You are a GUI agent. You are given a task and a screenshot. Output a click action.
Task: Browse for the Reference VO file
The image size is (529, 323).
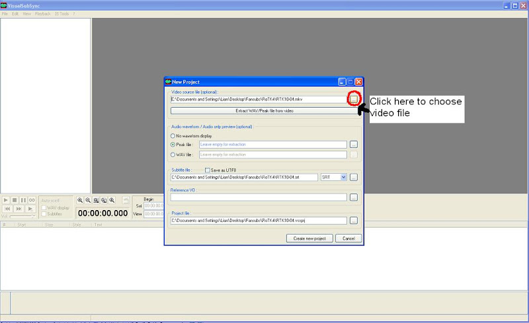tap(354, 197)
